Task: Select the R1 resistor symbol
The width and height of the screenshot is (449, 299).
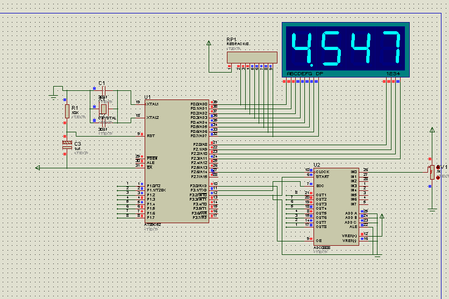Action: point(67,111)
